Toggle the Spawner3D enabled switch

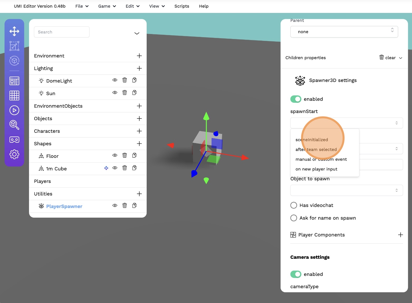[x=296, y=99]
